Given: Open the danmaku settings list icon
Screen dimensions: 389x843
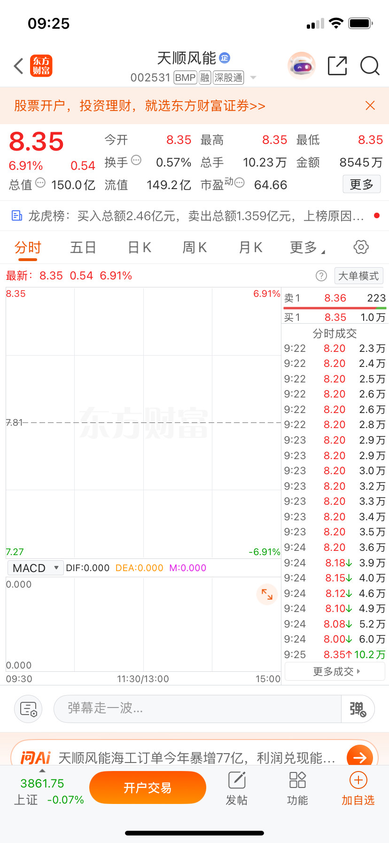Looking at the screenshot, I should click(x=28, y=708).
